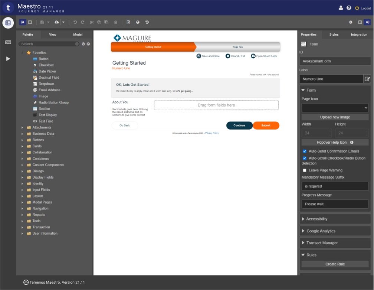
Task: Click the Create Rule button
Action: 335,264
